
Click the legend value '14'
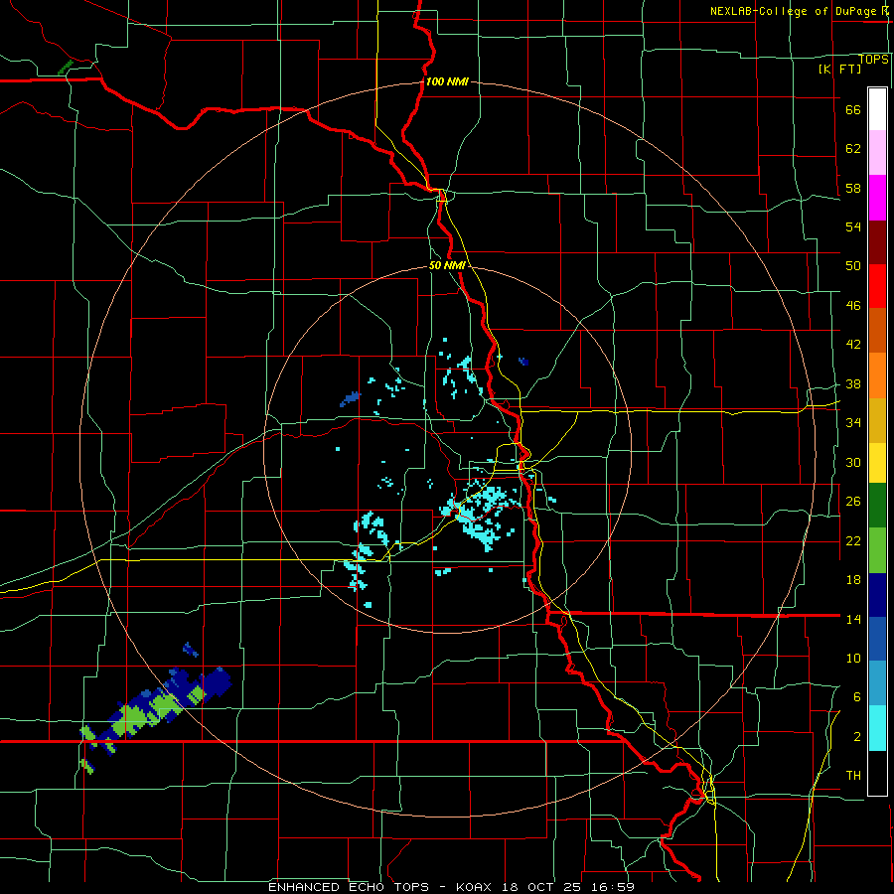pyautogui.click(x=853, y=619)
